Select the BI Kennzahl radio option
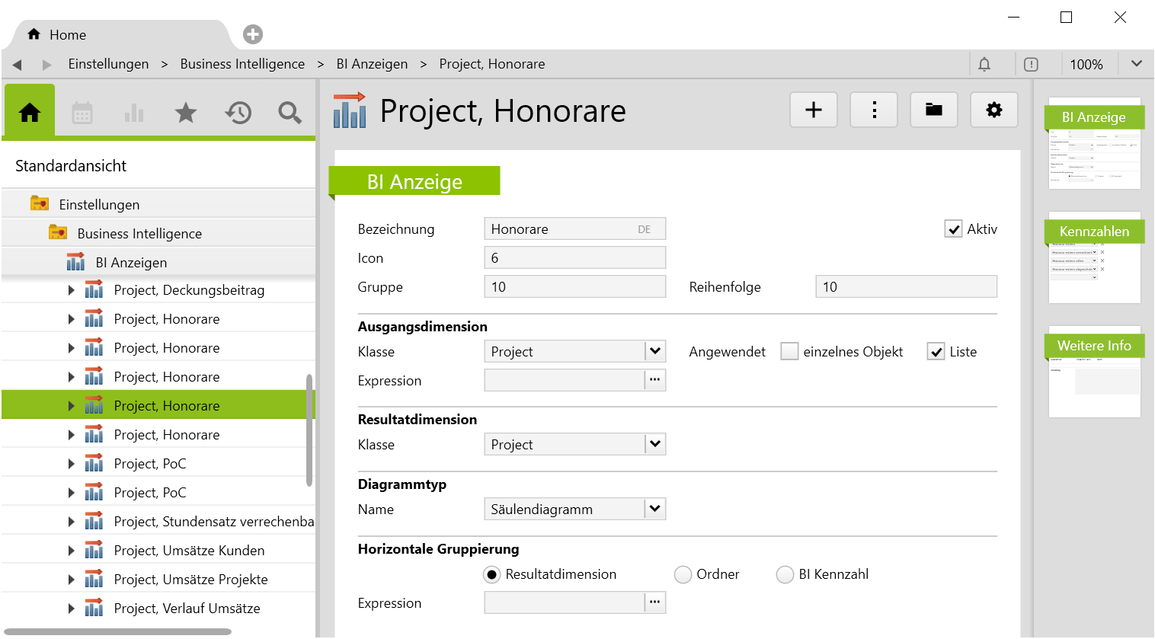The height and width of the screenshot is (639, 1155). coord(785,574)
